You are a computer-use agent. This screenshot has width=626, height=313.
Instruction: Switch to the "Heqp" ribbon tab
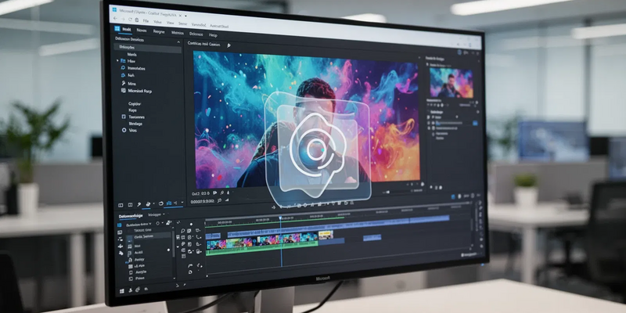coord(213,34)
